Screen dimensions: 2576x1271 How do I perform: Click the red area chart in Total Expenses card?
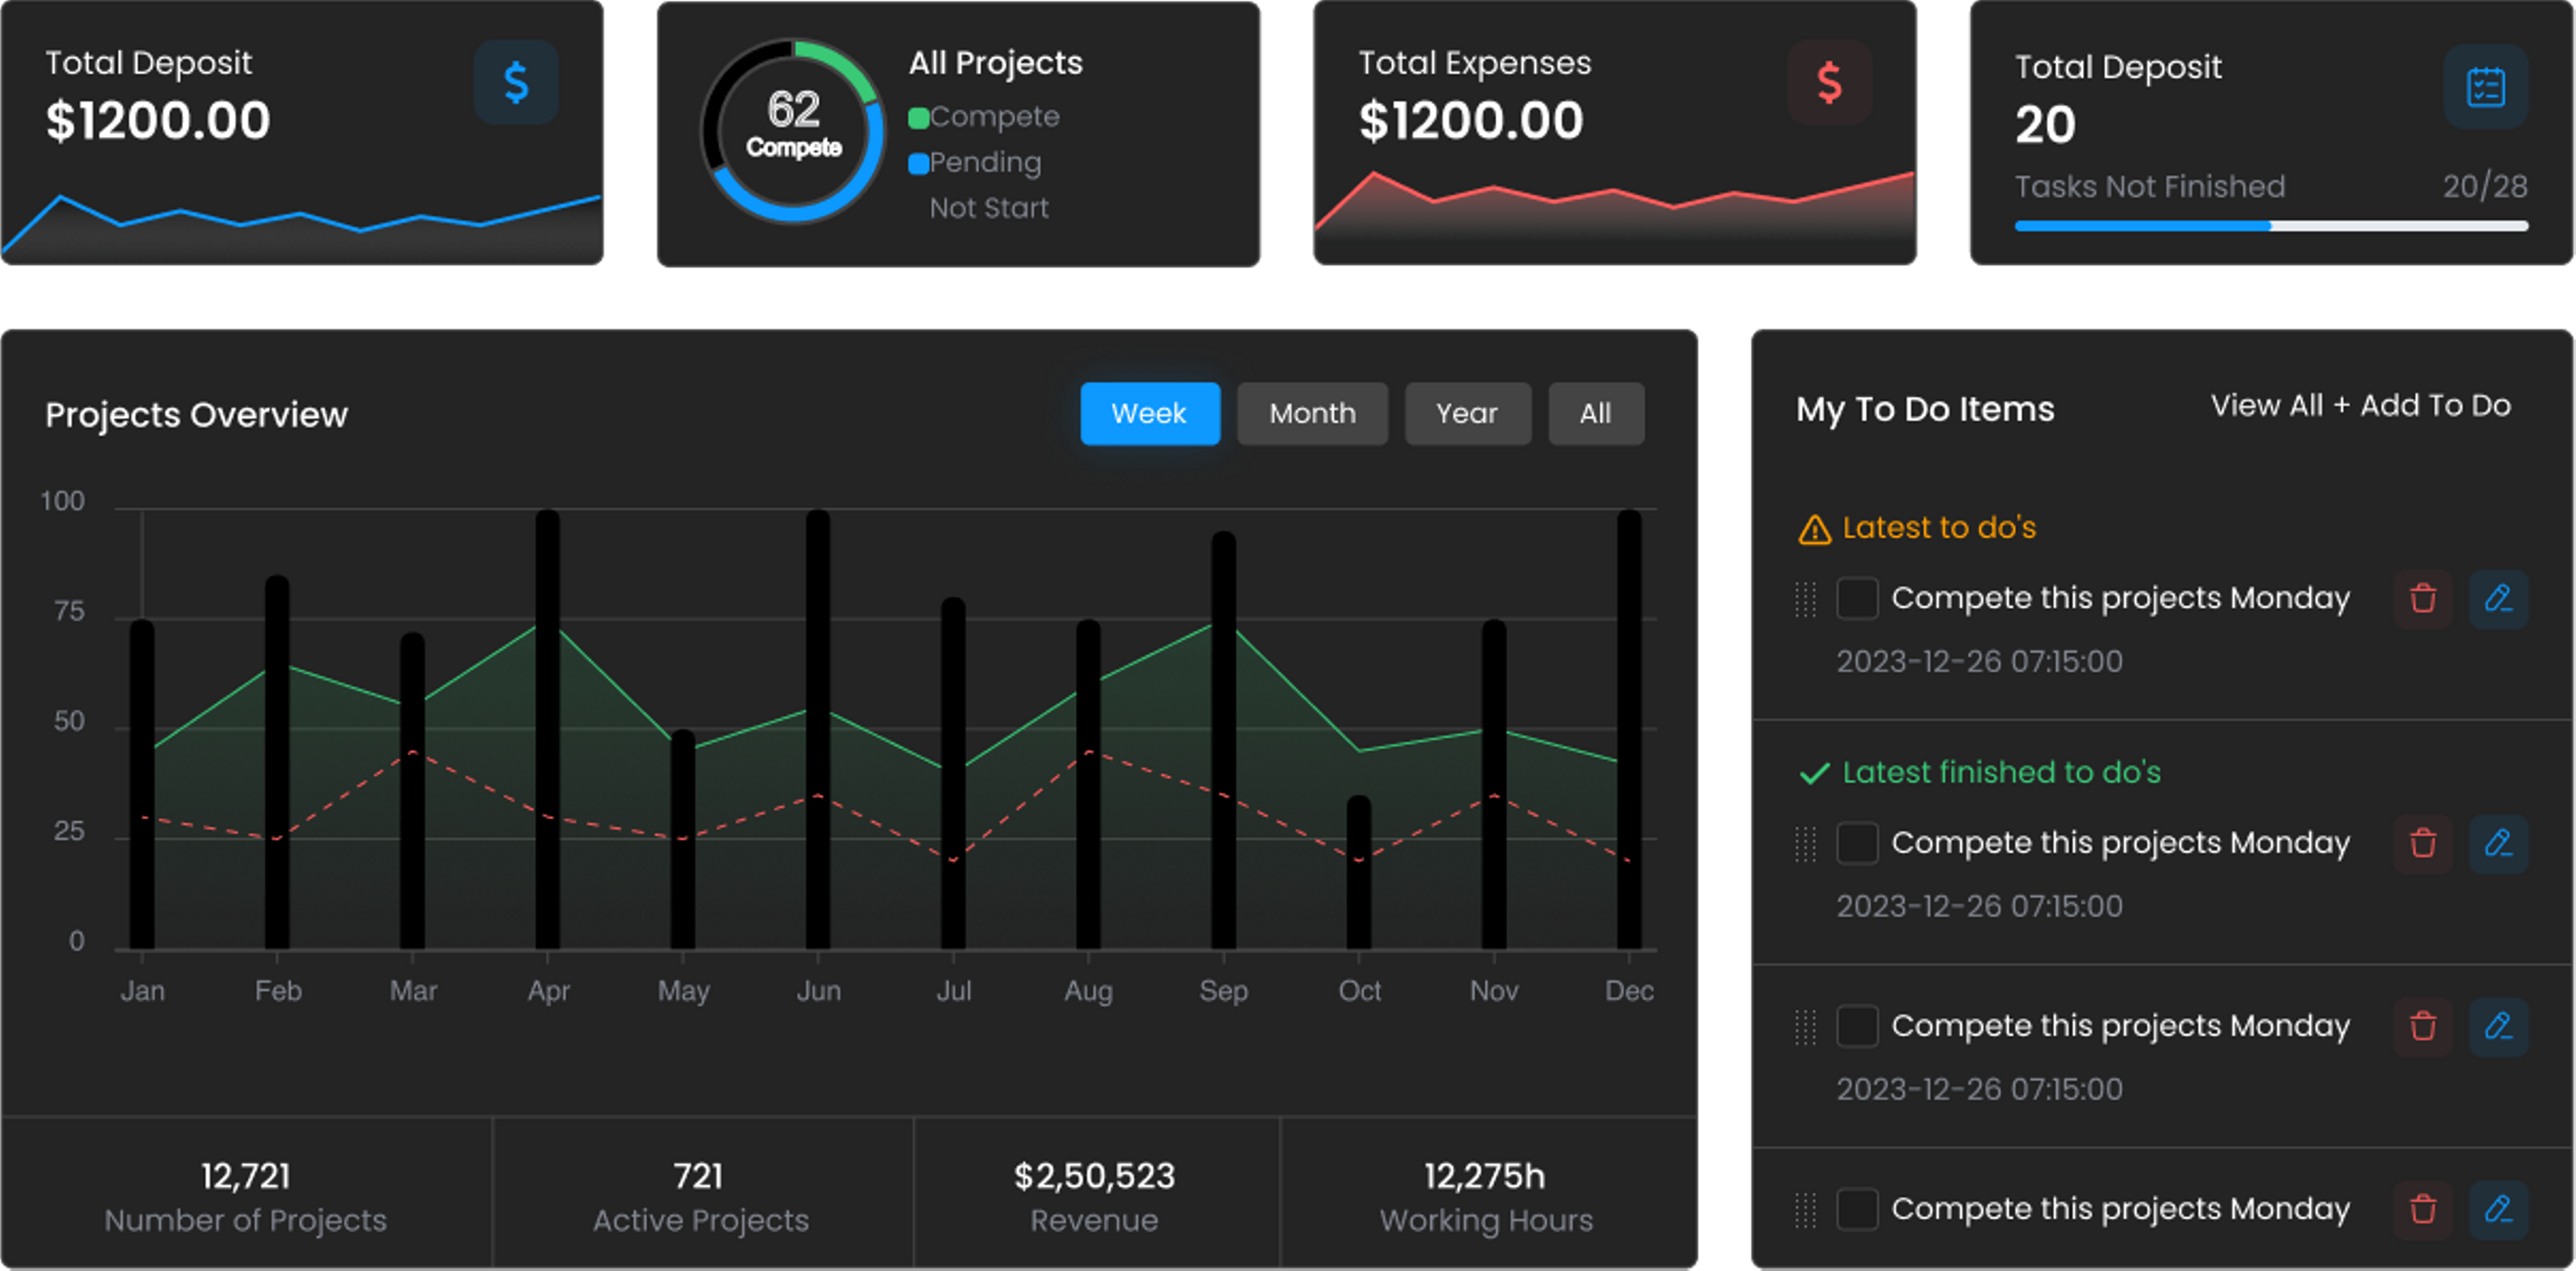pos(1614,206)
